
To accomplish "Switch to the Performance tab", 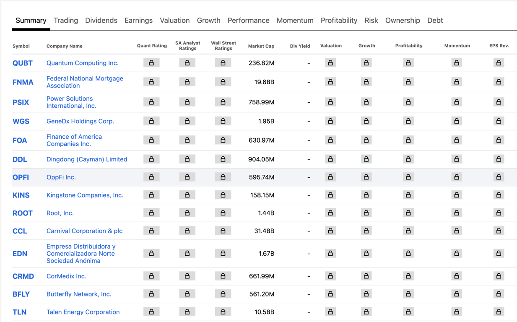I will tap(248, 21).
